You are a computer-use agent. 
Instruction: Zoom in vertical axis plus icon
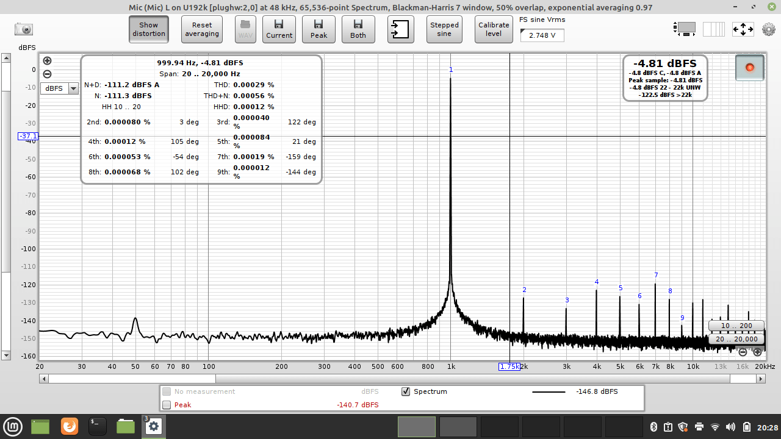47,61
